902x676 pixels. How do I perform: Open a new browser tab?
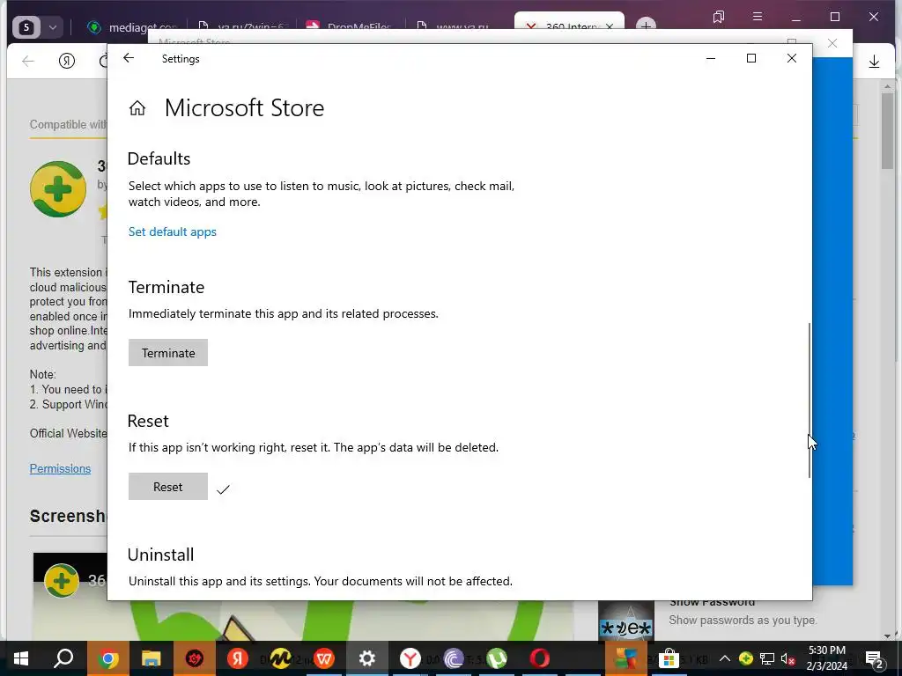646,26
